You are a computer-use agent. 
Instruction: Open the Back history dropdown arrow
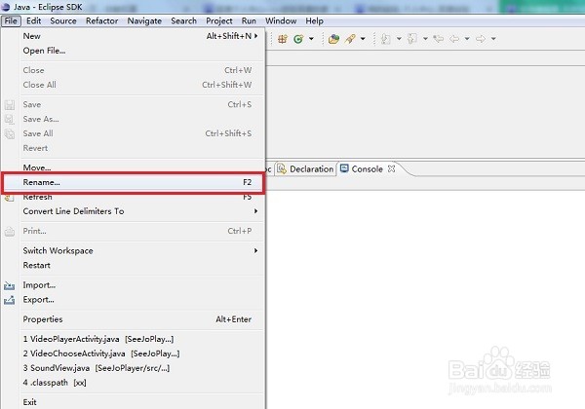pos(467,39)
